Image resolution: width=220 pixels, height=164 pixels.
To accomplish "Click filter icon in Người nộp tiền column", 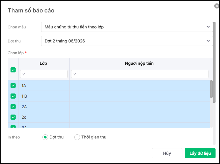I will click(x=75, y=74).
